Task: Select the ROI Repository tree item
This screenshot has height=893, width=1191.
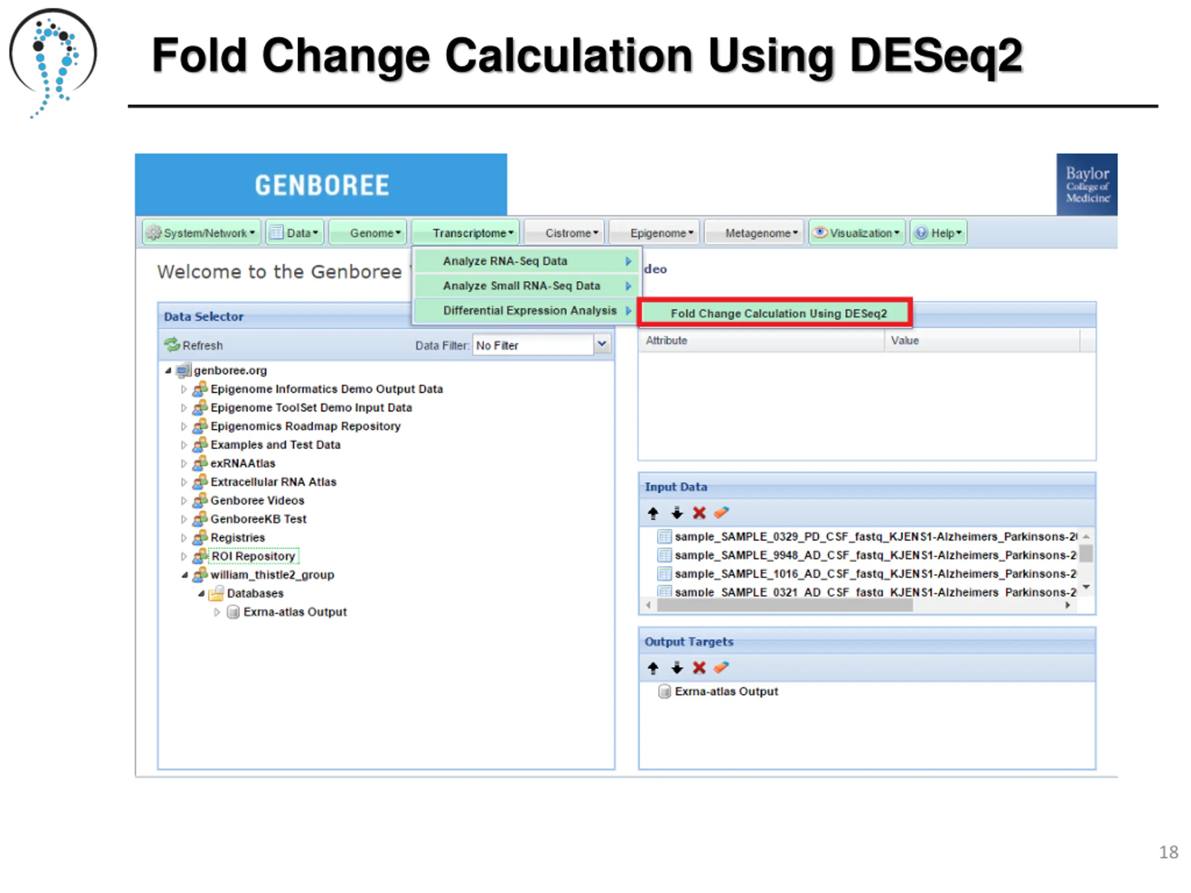Action: tap(253, 556)
